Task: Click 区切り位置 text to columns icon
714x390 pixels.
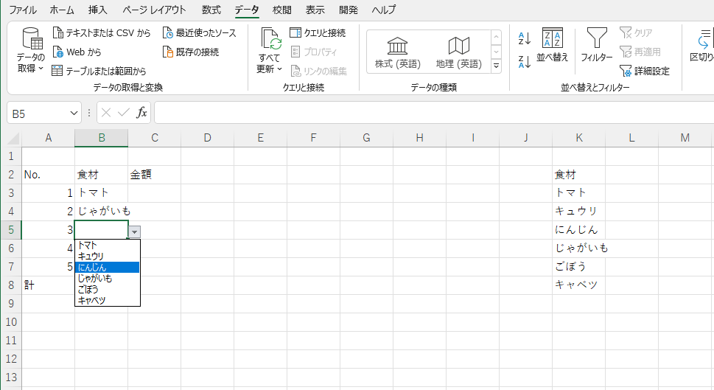Action: point(705,38)
